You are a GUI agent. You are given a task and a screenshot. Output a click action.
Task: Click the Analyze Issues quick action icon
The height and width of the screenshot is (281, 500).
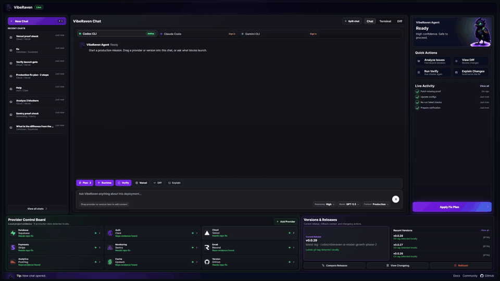click(419, 61)
